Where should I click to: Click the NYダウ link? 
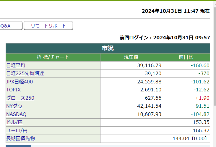pyautogui.click(x=14, y=106)
